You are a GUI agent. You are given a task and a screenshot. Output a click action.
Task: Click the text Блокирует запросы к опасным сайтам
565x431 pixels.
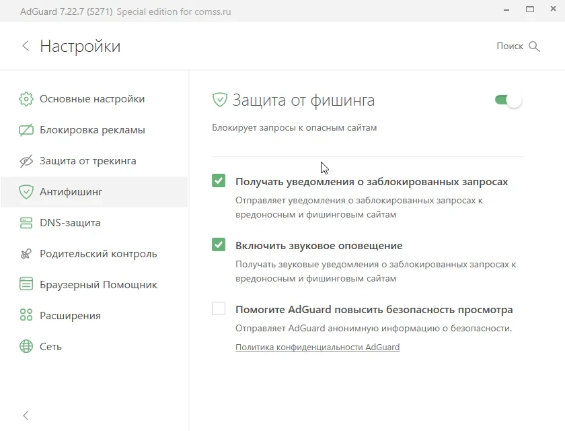294,128
